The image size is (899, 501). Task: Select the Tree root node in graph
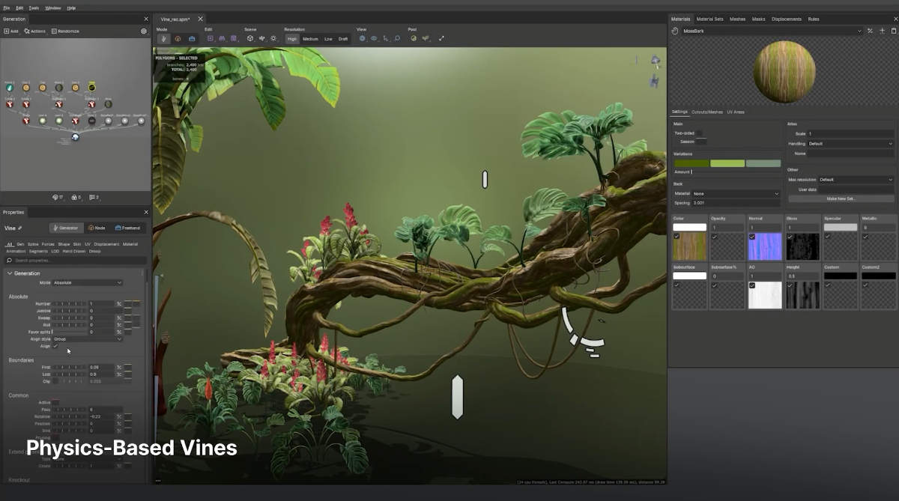pyautogui.click(x=75, y=137)
